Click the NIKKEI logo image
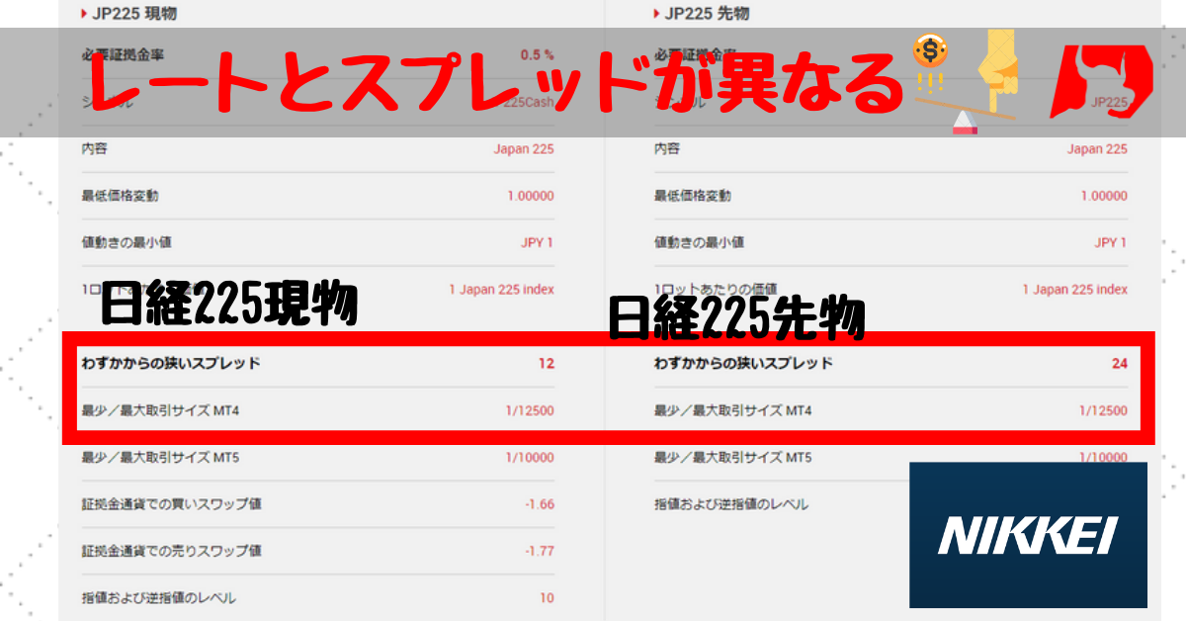This screenshot has height=621, width=1186. [1028, 535]
